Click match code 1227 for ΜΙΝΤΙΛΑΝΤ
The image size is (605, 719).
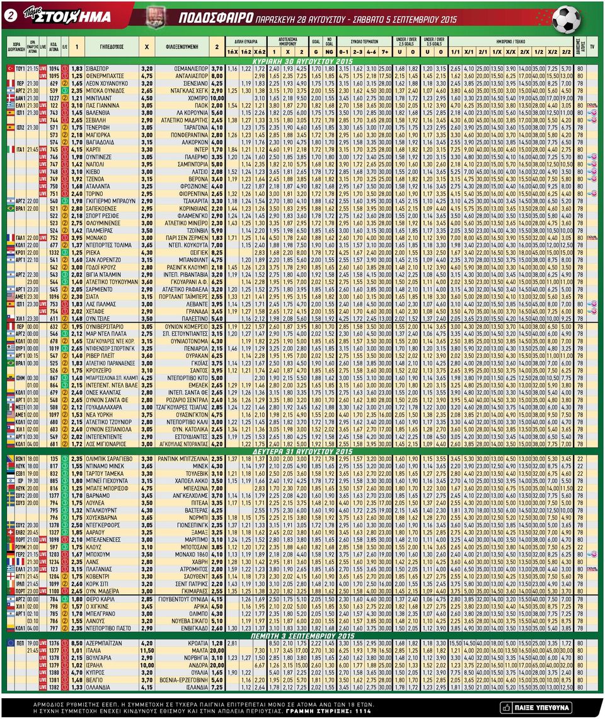point(54,98)
